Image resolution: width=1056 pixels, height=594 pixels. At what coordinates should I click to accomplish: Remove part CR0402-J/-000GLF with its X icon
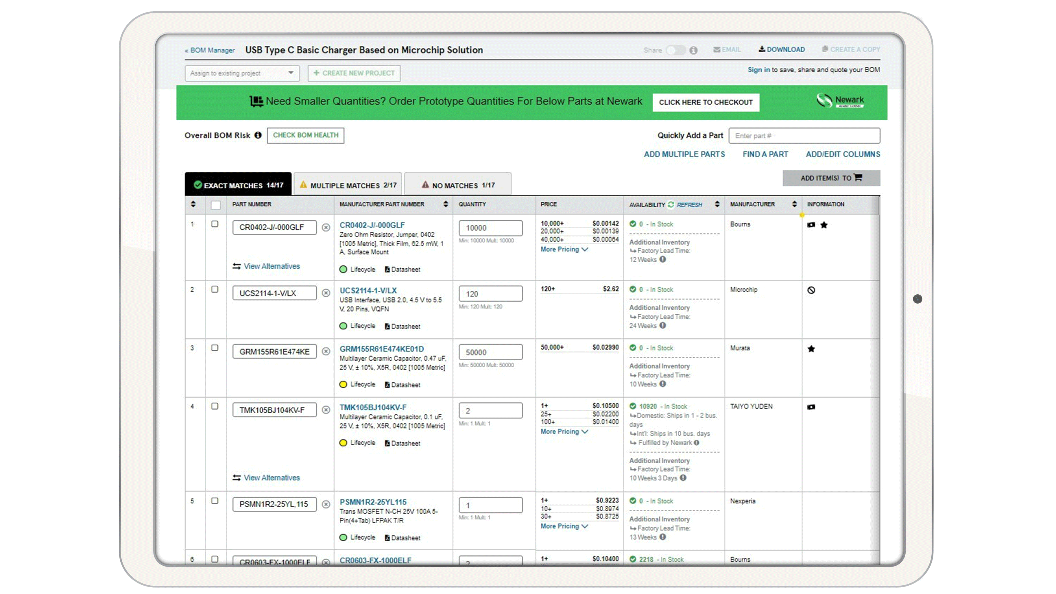pos(326,227)
